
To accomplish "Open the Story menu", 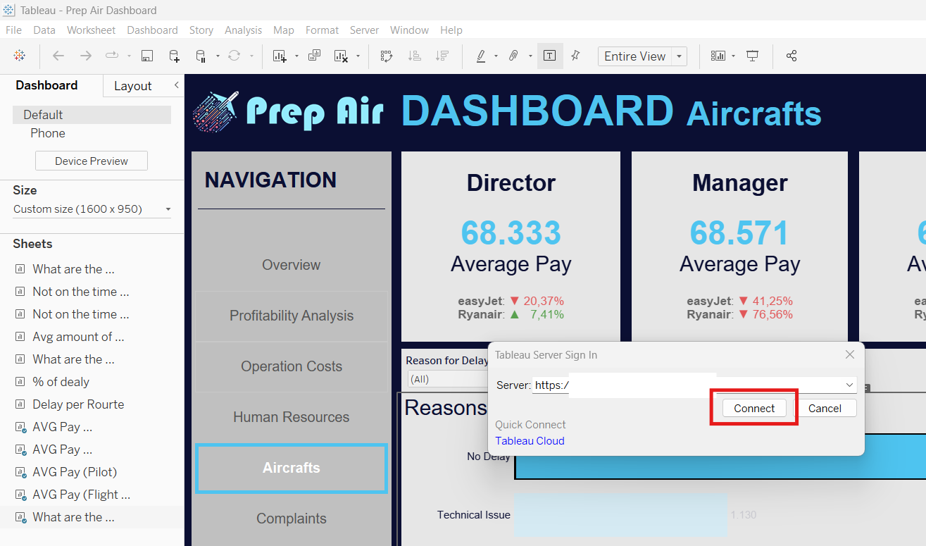I will click(201, 30).
